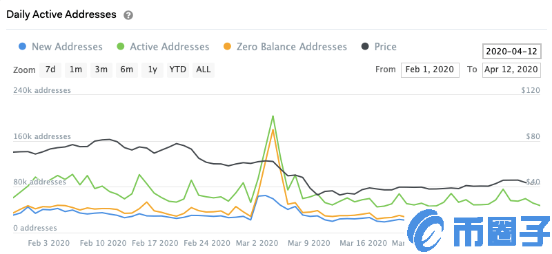The width and height of the screenshot is (552, 254).
Task: Show ALL data range
Action: click(x=204, y=70)
